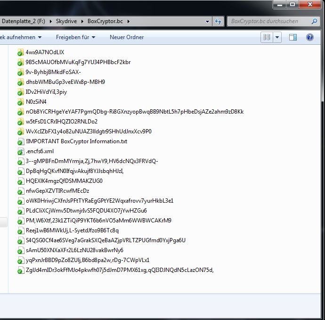
Task: Click 'Neuer Ordner' button
Action: pos(127,37)
